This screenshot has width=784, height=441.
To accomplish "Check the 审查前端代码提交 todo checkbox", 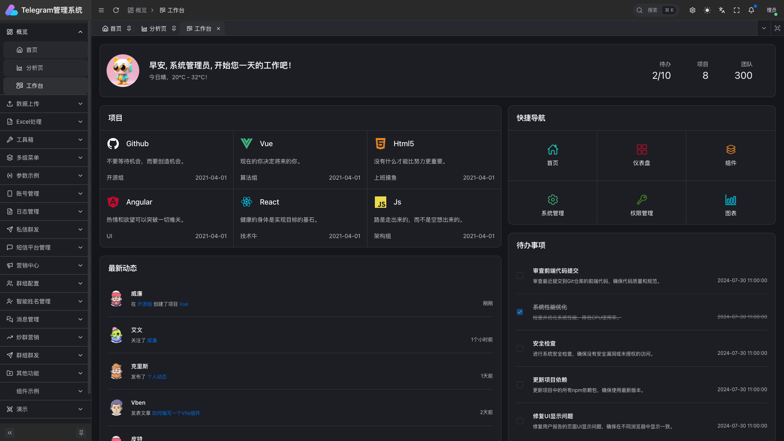I will [520, 276].
